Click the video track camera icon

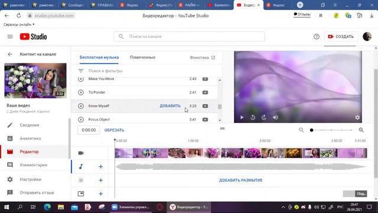(81, 153)
